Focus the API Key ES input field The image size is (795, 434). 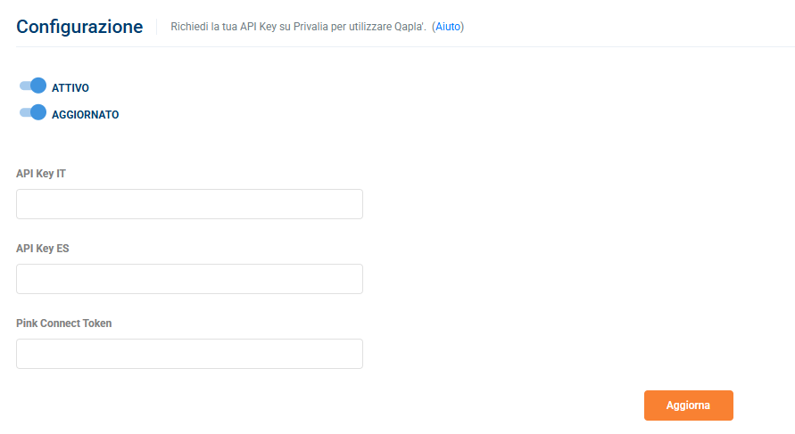click(190, 279)
